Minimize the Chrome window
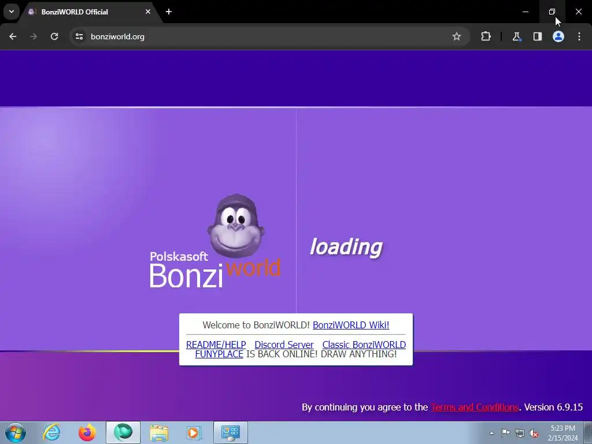This screenshot has height=444, width=592. coord(525,12)
